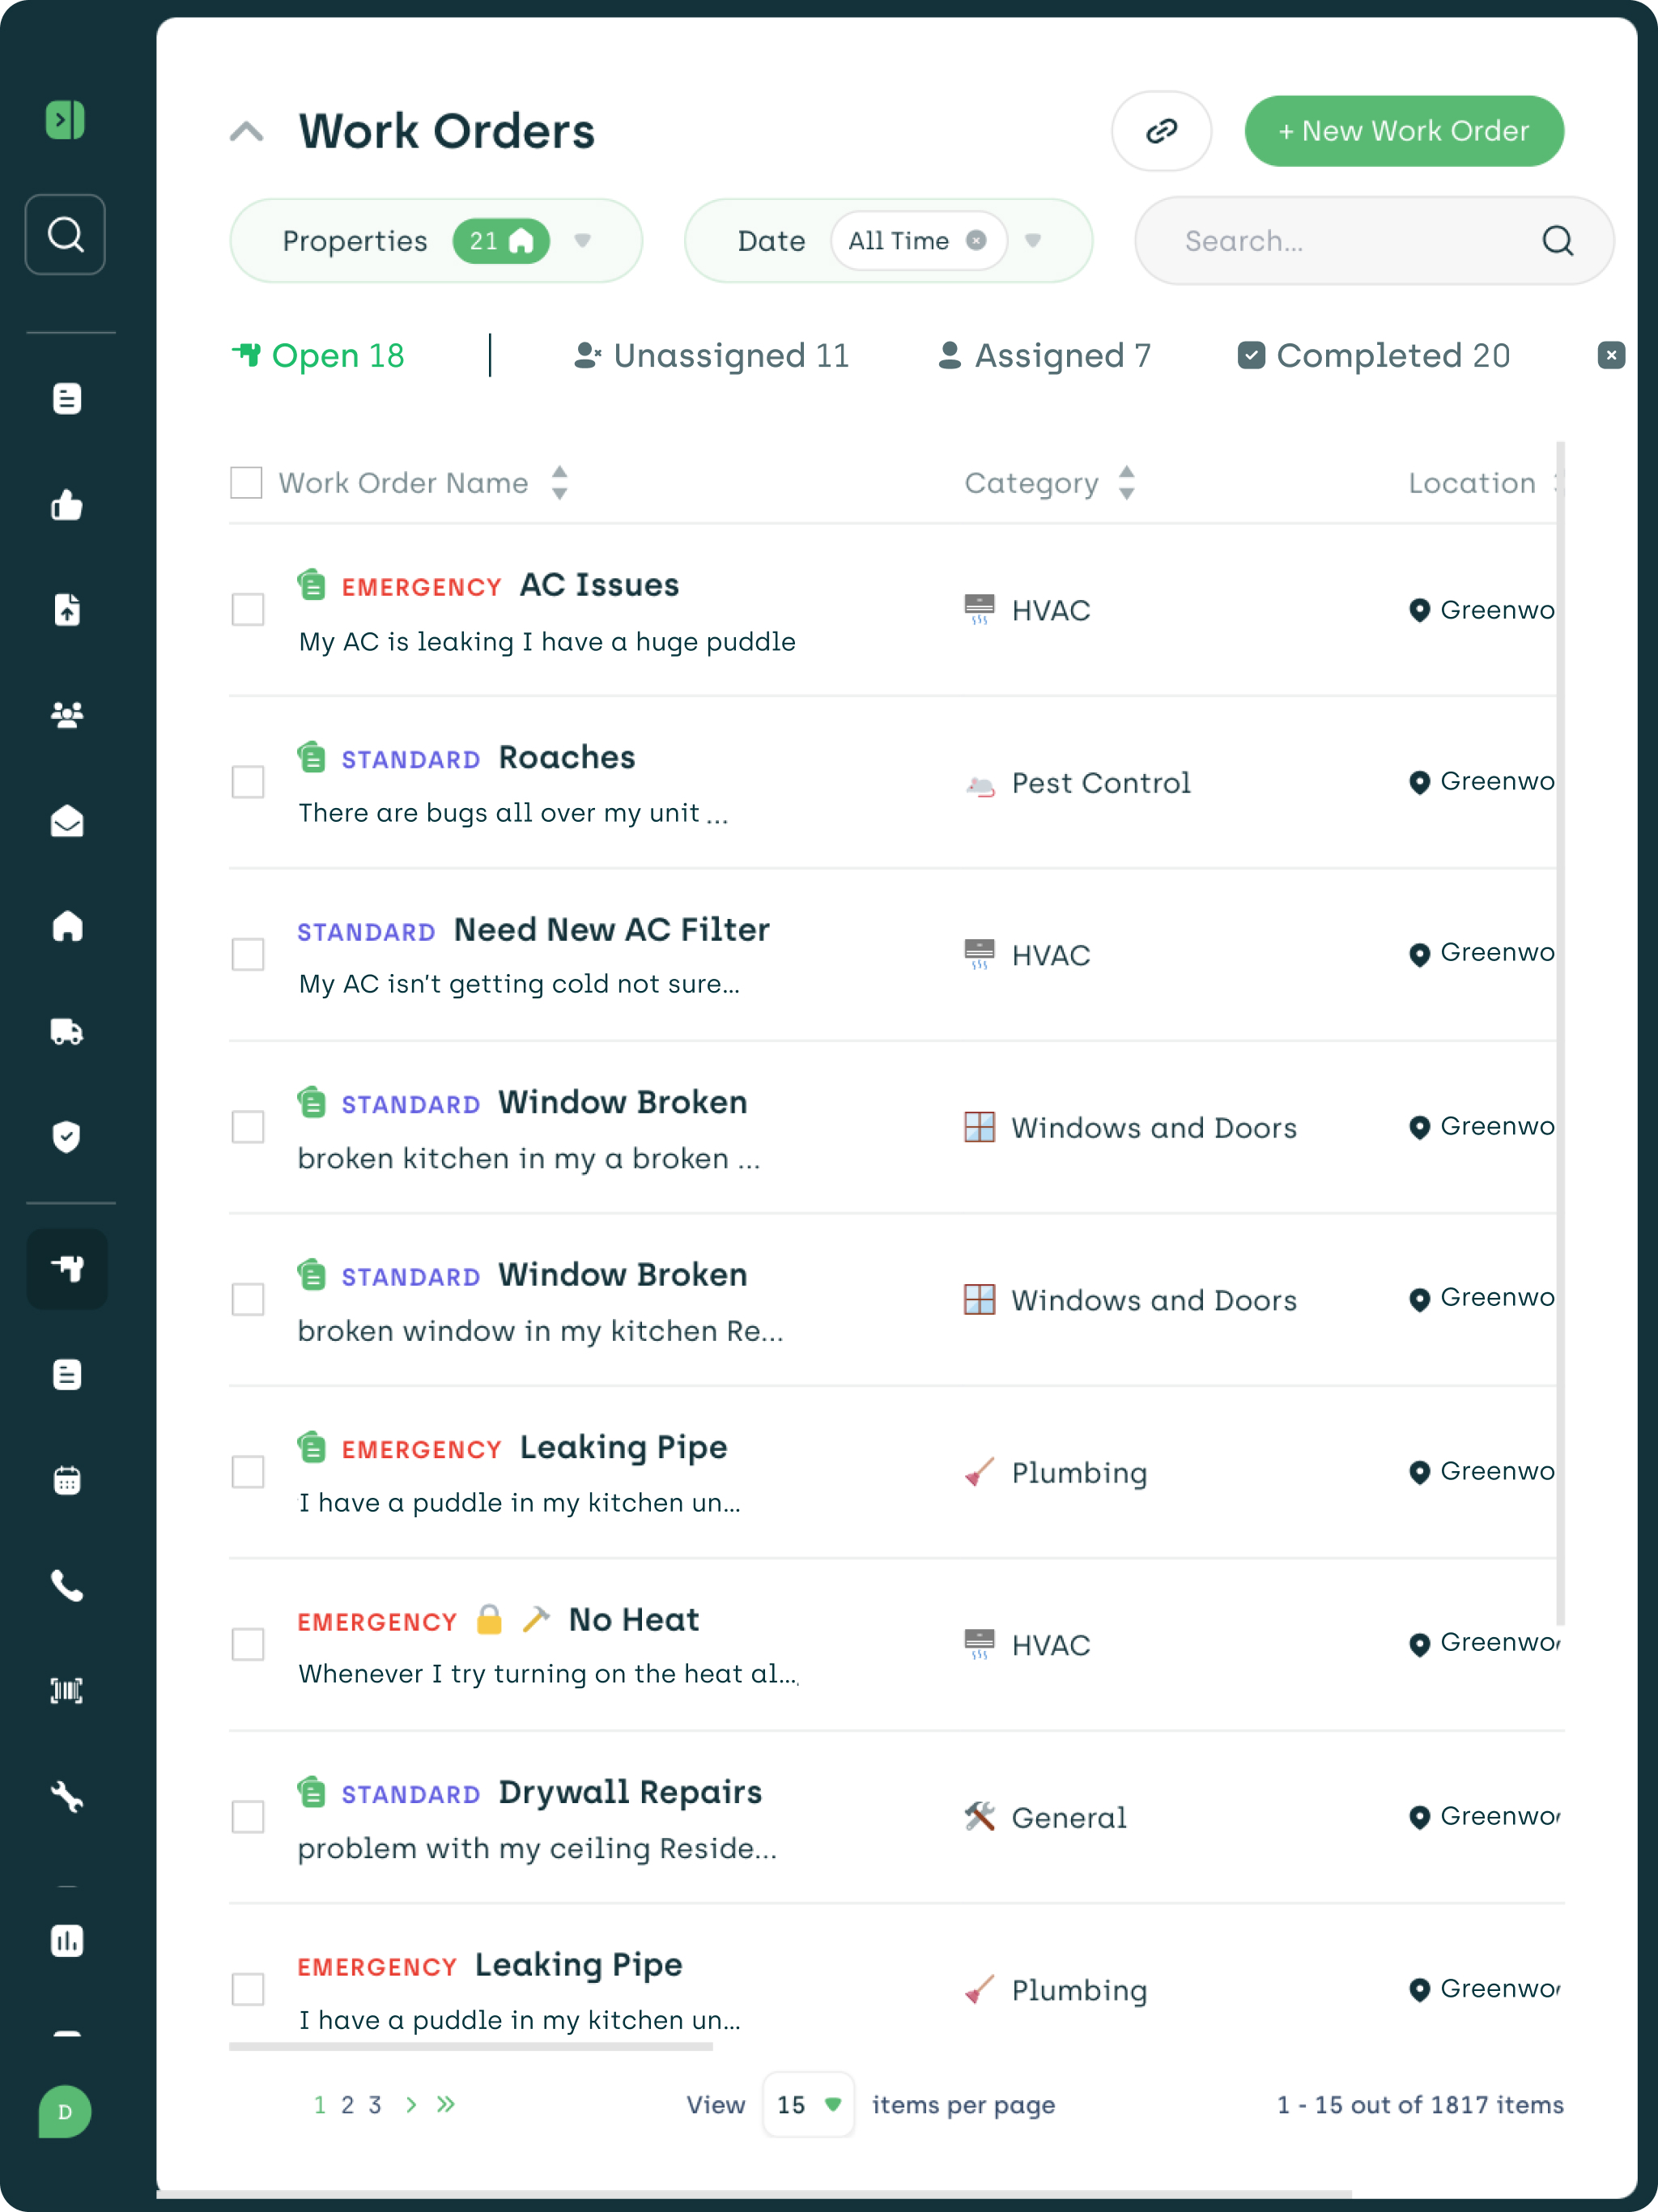1658x2212 pixels.
Task: Go to page 3
Action: coord(375,2105)
